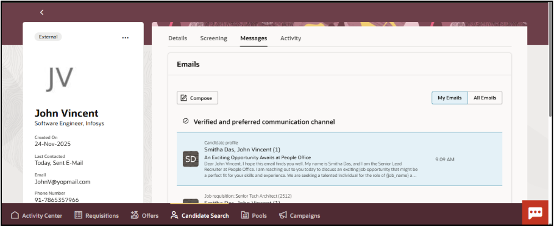Click the Offers icon in bottom bar
Screen dimensions: 554x227
pos(135,215)
